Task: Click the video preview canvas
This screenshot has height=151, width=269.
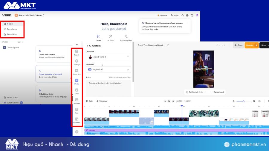Action: pos(204,69)
